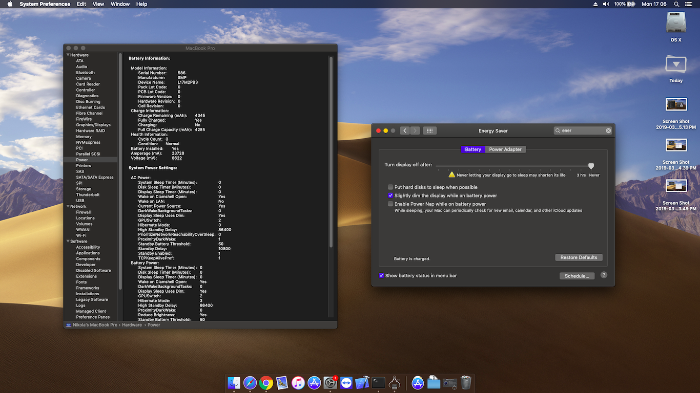Click the Turn display off after slider knob
Screen dimensions: 700x393
click(591, 166)
